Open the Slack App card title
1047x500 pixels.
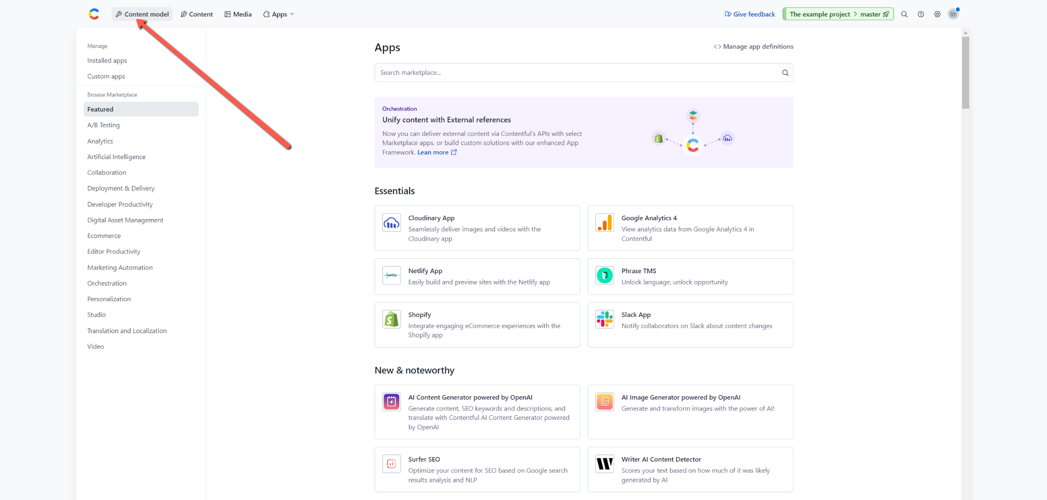click(636, 315)
